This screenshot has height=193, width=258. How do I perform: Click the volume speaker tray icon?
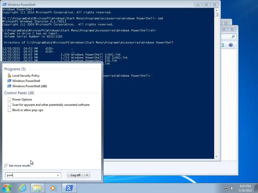[x=232, y=188]
